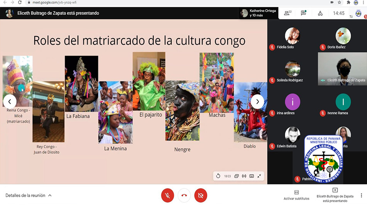Image resolution: width=367 pixels, height=205 pixels.
Task: Turn on camera with the red video button
Action: click(201, 195)
